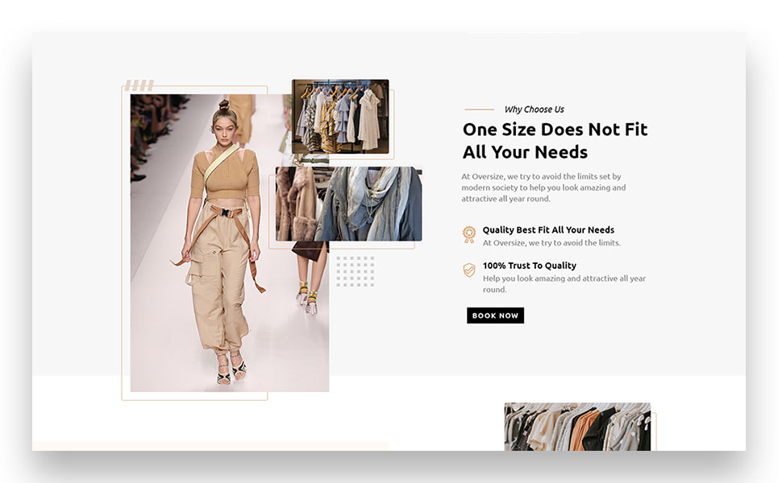Click the award badge icon beside Quality Best Fit

point(469,234)
